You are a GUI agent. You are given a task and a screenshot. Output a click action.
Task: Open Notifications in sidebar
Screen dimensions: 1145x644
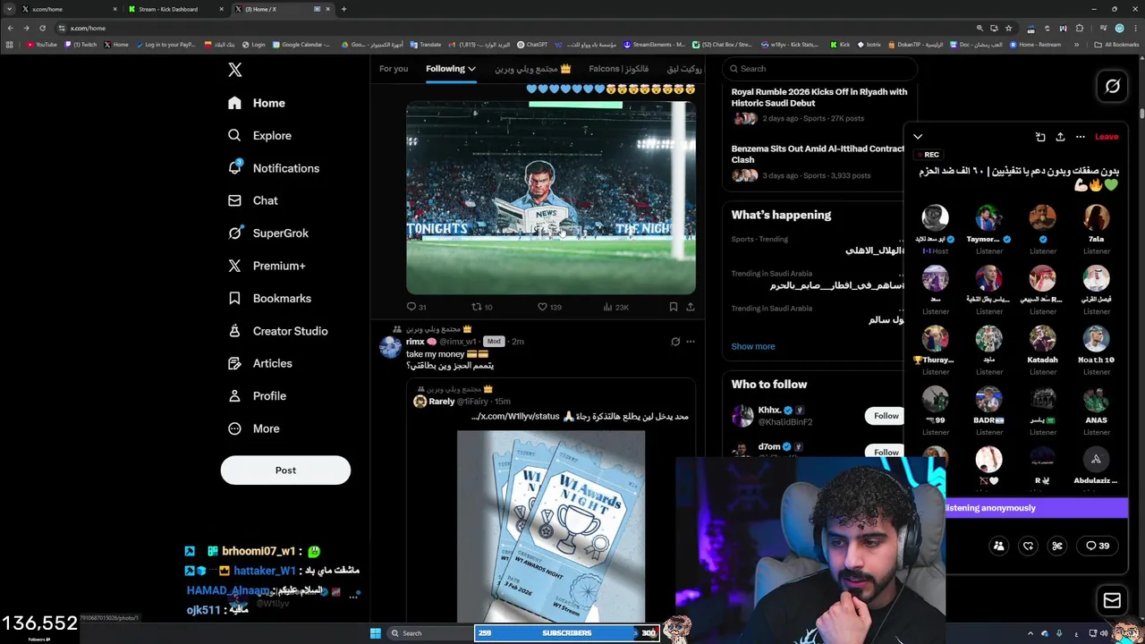(274, 168)
